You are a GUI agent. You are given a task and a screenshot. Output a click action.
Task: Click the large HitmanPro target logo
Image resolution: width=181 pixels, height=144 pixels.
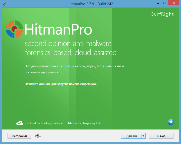point(14,29)
